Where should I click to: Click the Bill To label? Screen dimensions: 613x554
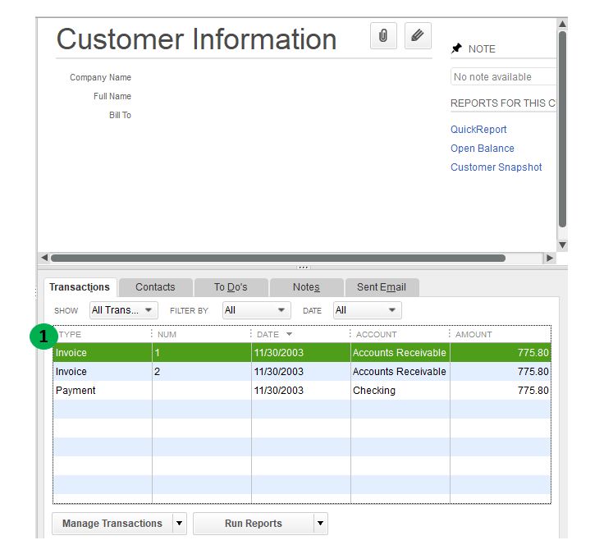120,115
